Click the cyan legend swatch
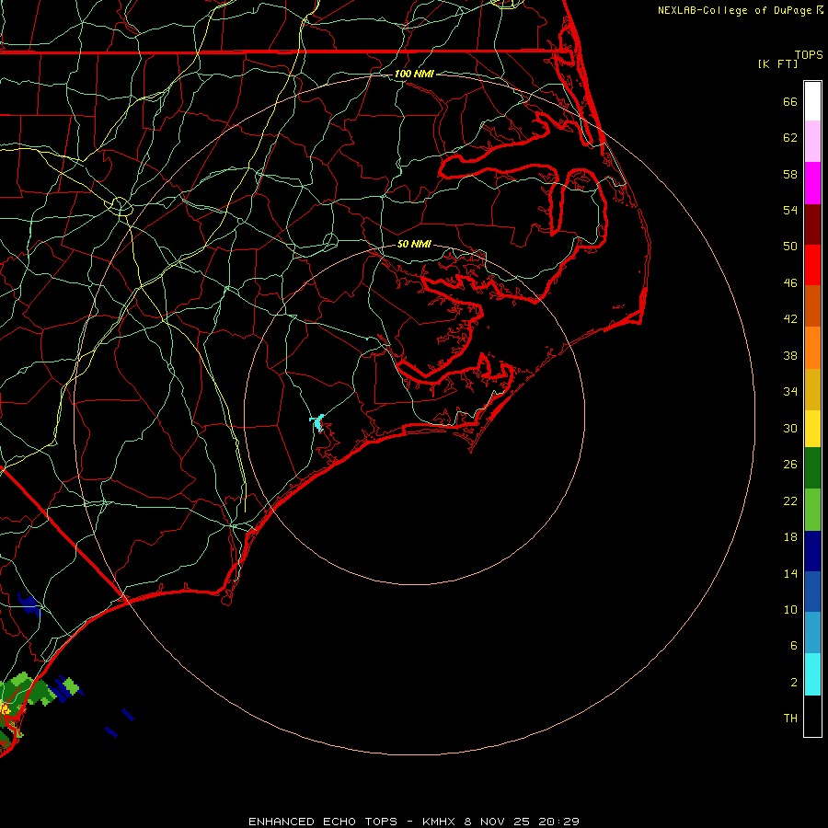 click(x=812, y=674)
